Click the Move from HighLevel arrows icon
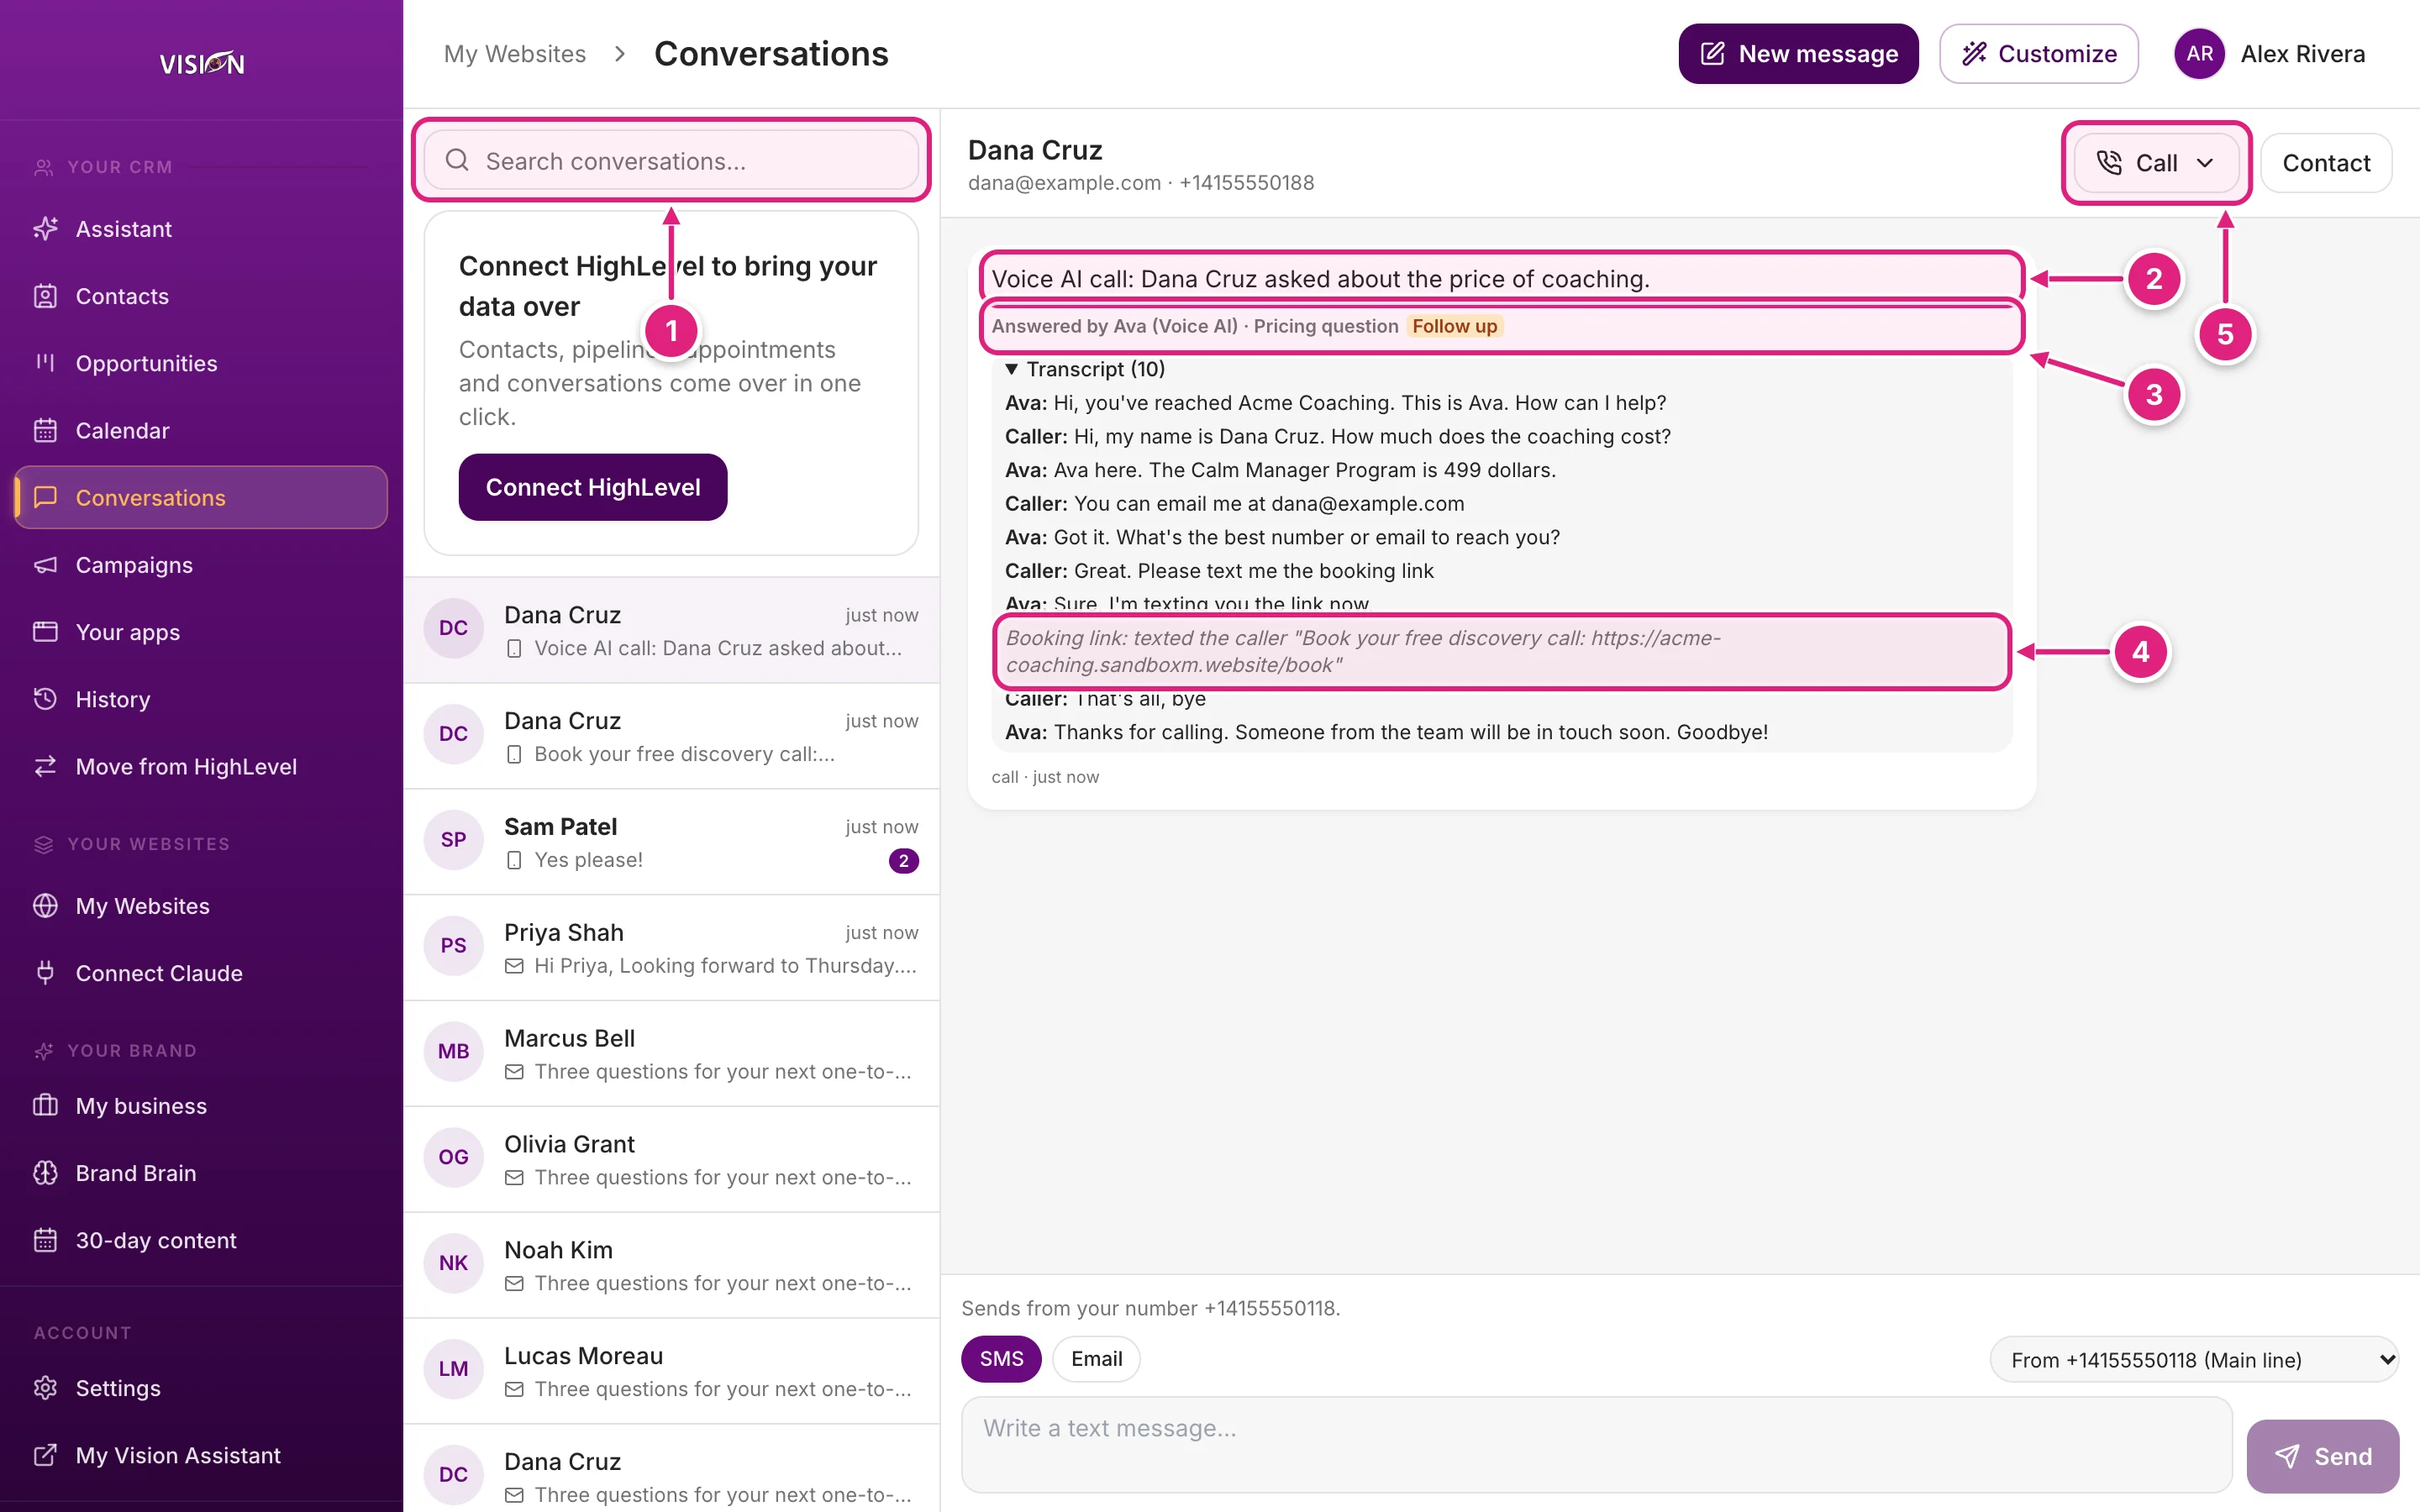The width and height of the screenshot is (2420, 1512). tap(45, 766)
